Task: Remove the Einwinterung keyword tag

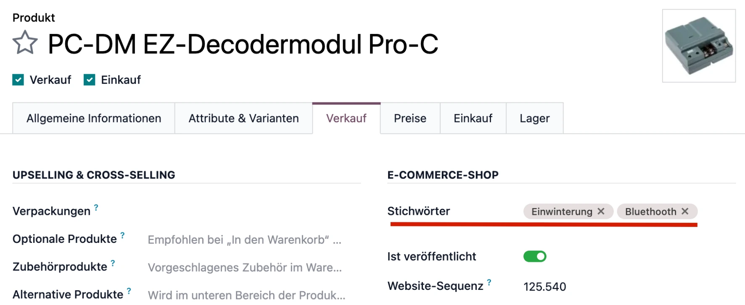Action: (x=601, y=211)
